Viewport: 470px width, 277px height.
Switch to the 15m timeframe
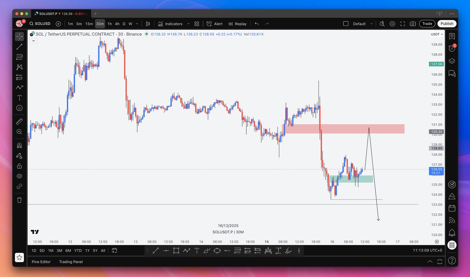point(89,23)
